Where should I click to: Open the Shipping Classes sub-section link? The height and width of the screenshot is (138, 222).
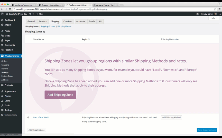(64, 26)
